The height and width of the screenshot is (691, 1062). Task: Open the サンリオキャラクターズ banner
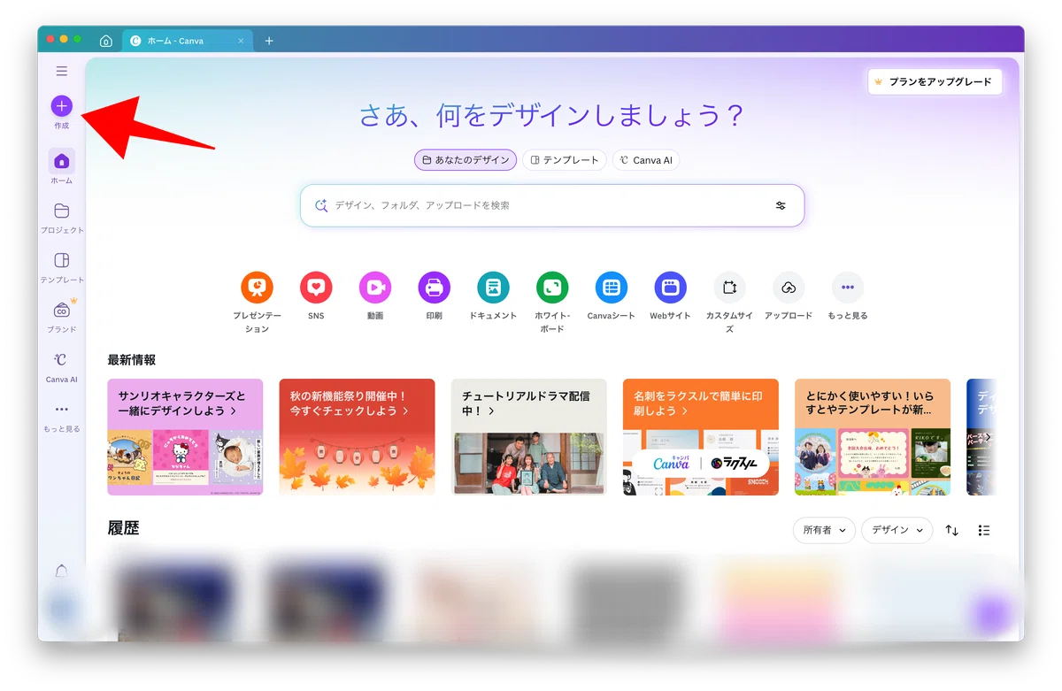click(185, 437)
